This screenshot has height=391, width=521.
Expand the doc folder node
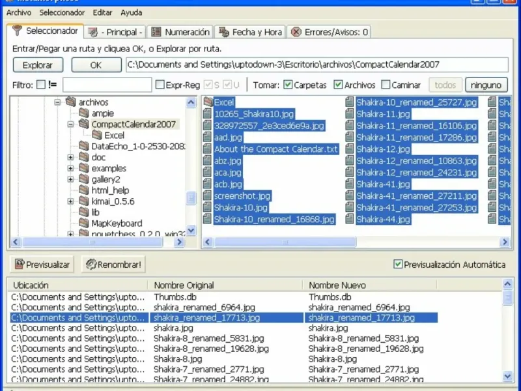pyautogui.click(x=70, y=157)
